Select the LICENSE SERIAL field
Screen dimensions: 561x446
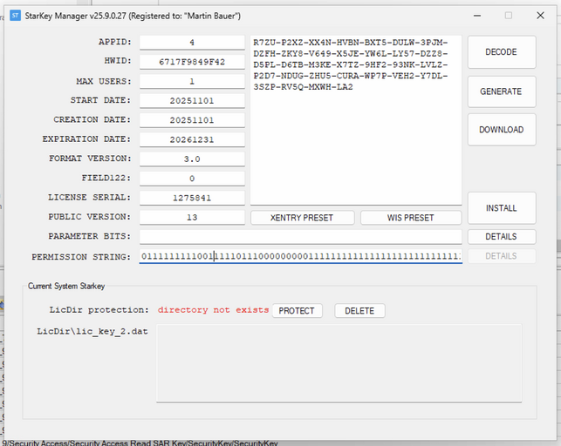[192, 198]
